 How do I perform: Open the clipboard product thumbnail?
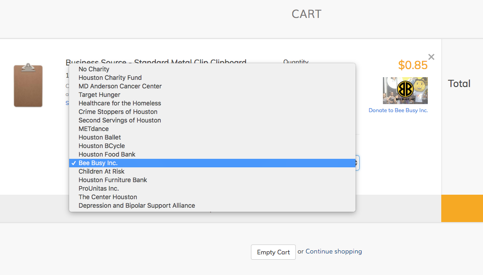[28, 85]
